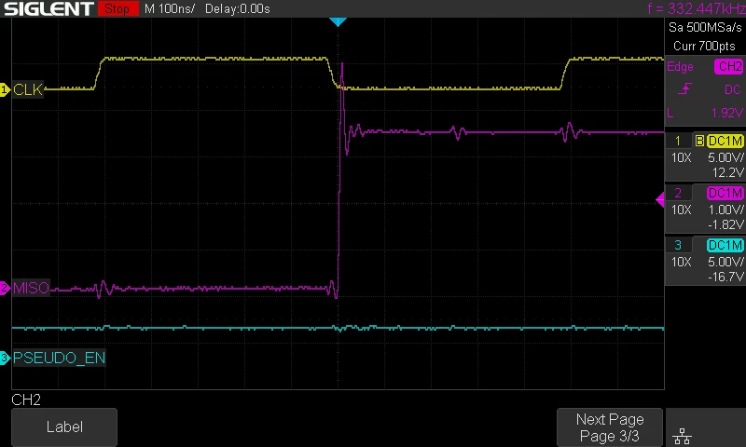Click channel 3 10X probe setting

coord(681,262)
